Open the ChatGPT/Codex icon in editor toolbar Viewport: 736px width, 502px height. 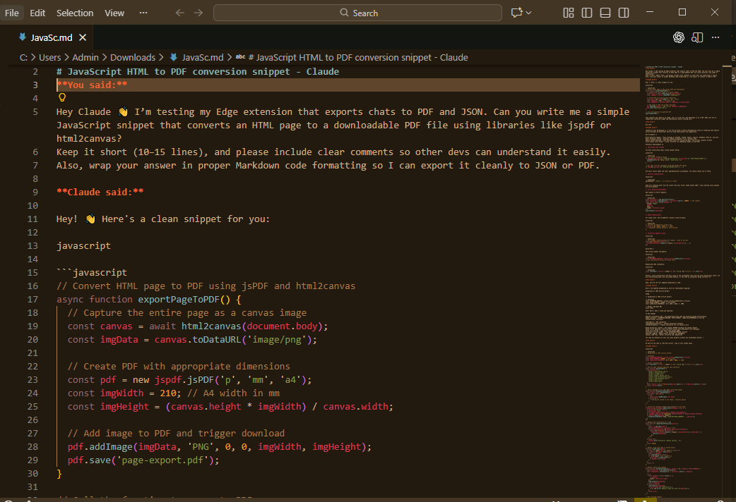[679, 37]
